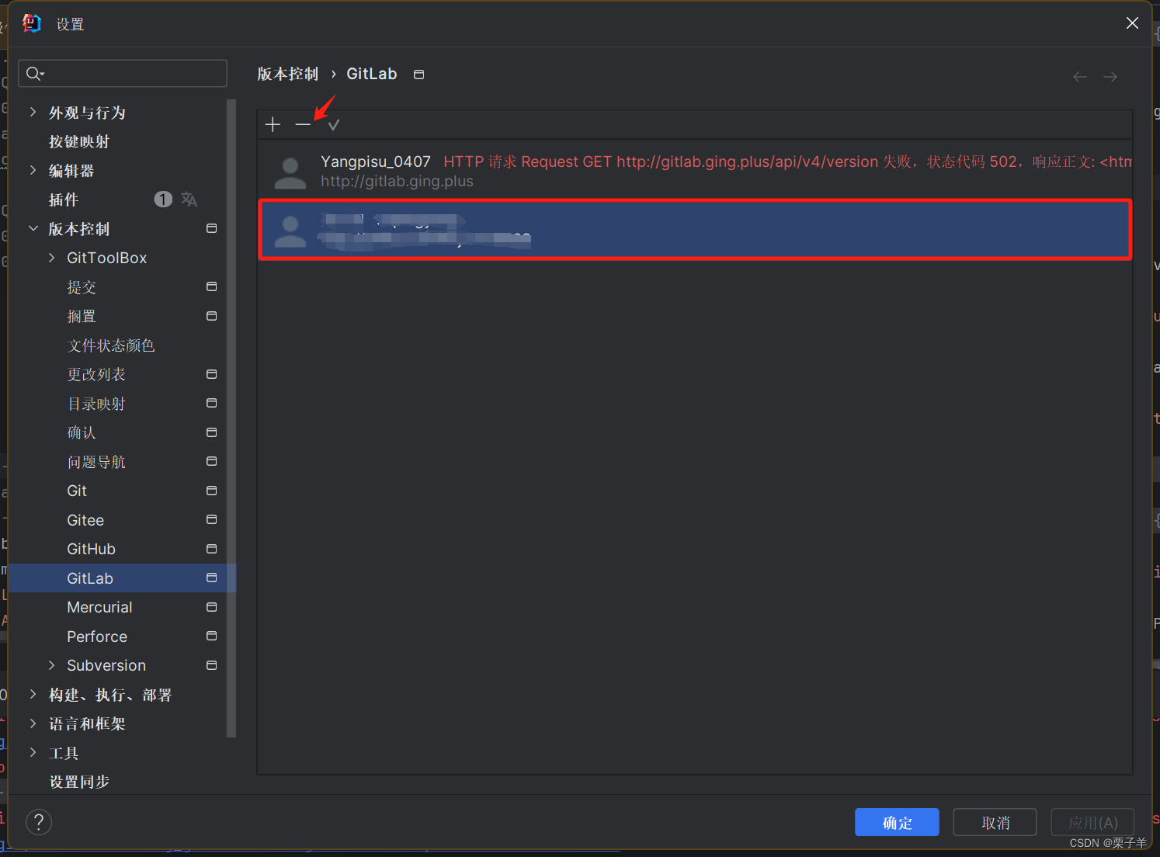This screenshot has height=857, width=1160.
Task: Click the project icon on 提交 row
Action: click(x=211, y=286)
